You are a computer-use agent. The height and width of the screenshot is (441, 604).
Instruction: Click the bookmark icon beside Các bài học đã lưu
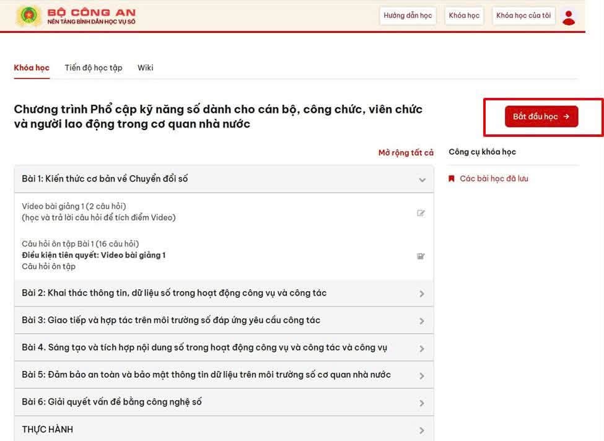452,178
